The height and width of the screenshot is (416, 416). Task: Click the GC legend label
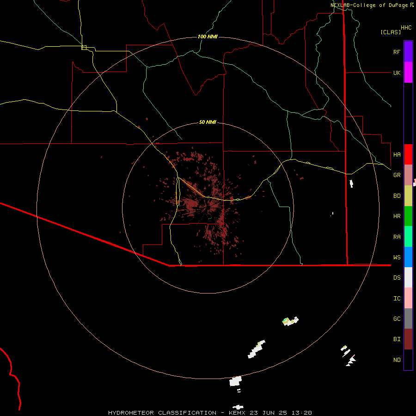pos(397,319)
